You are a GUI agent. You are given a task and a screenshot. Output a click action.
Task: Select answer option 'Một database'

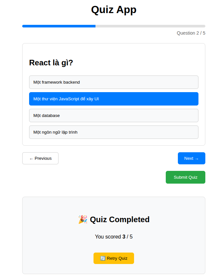[x=113, y=115]
